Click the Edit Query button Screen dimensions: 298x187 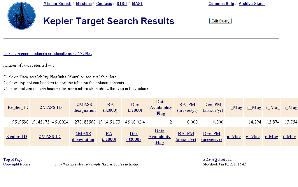220,21
